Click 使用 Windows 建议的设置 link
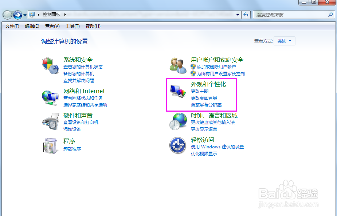Screen dimensions: 337x216 point(217,147)
